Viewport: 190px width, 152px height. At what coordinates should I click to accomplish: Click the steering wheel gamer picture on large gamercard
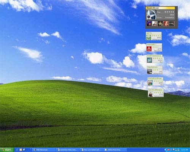151,15
